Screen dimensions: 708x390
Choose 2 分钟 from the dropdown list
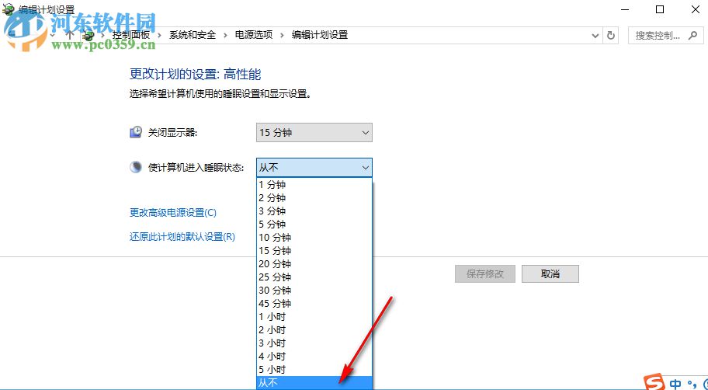(x=314, y=197)
